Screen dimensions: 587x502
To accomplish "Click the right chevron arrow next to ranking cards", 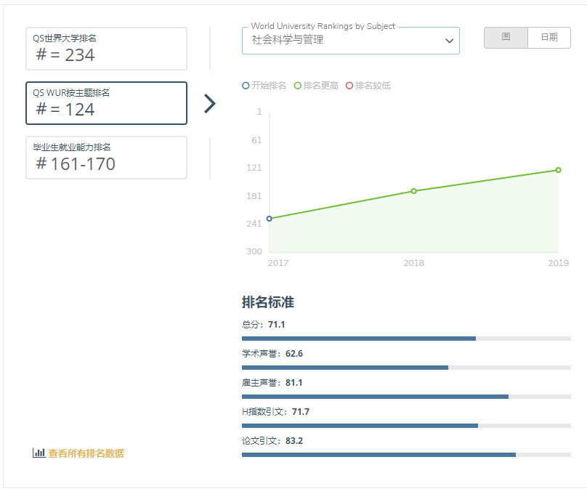I will pos(210,104).
